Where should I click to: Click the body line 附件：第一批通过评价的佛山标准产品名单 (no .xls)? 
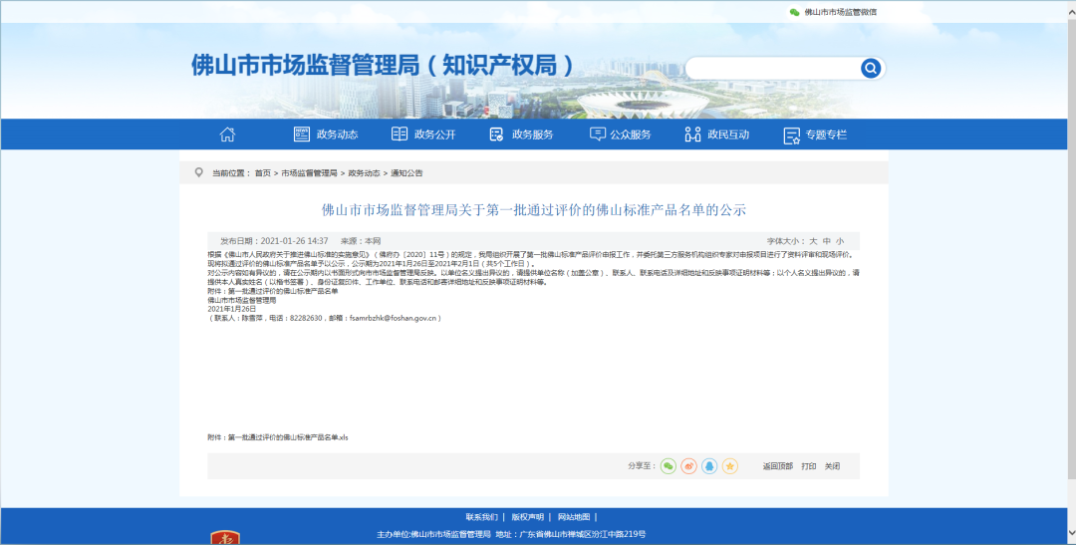click(x=272, y=291)
